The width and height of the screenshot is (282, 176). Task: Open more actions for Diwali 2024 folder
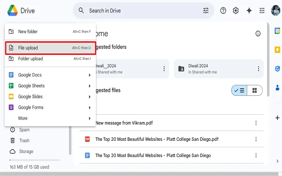258,69
